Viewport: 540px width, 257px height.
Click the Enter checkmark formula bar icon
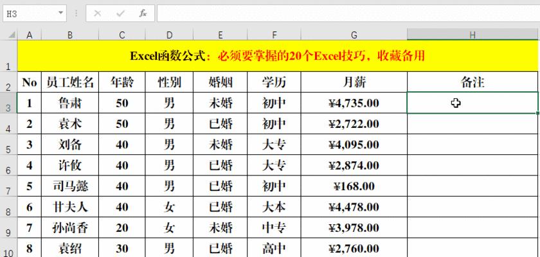[120, 13]
